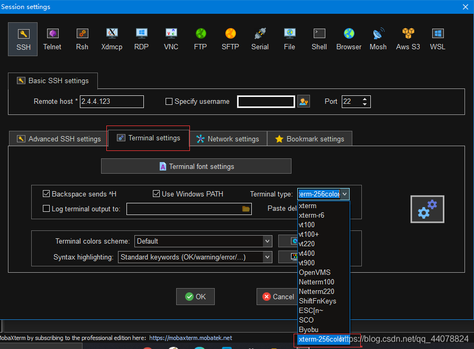
Task: Switch to Advanced SSH settings tab
Action: (x=58, y=139)
